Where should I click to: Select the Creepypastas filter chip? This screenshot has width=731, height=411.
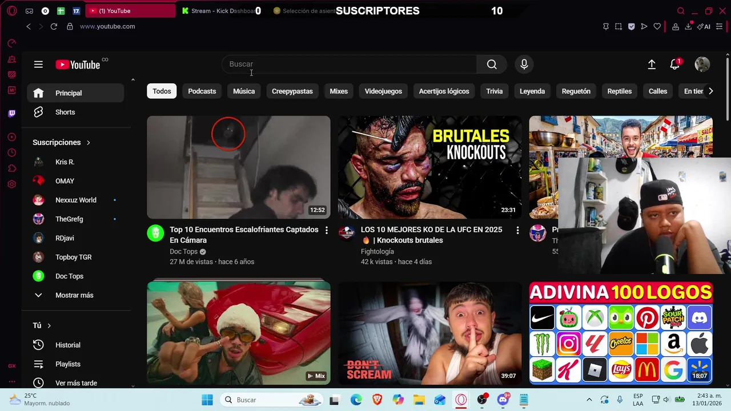(x=292, y=91)
